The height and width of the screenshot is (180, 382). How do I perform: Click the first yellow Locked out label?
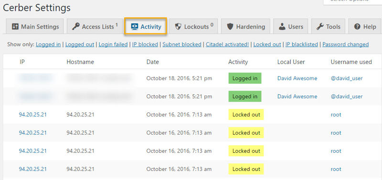246,114
